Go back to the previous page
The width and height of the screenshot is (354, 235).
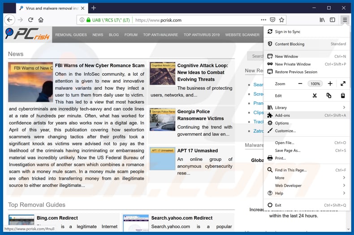tap(9, 20)
